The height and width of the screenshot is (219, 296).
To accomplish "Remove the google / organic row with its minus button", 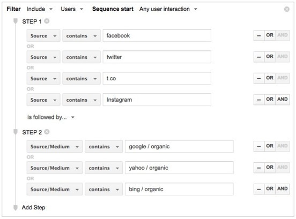I will tap(259, 146).
